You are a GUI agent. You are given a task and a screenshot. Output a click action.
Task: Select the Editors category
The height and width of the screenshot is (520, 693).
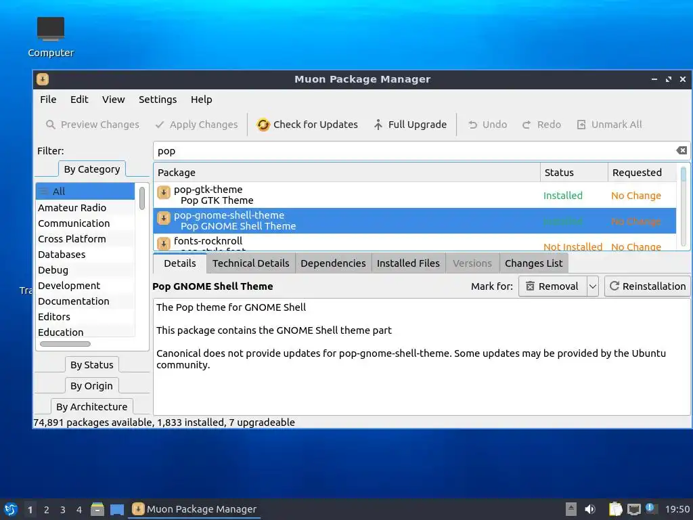(x=85, y=317)
